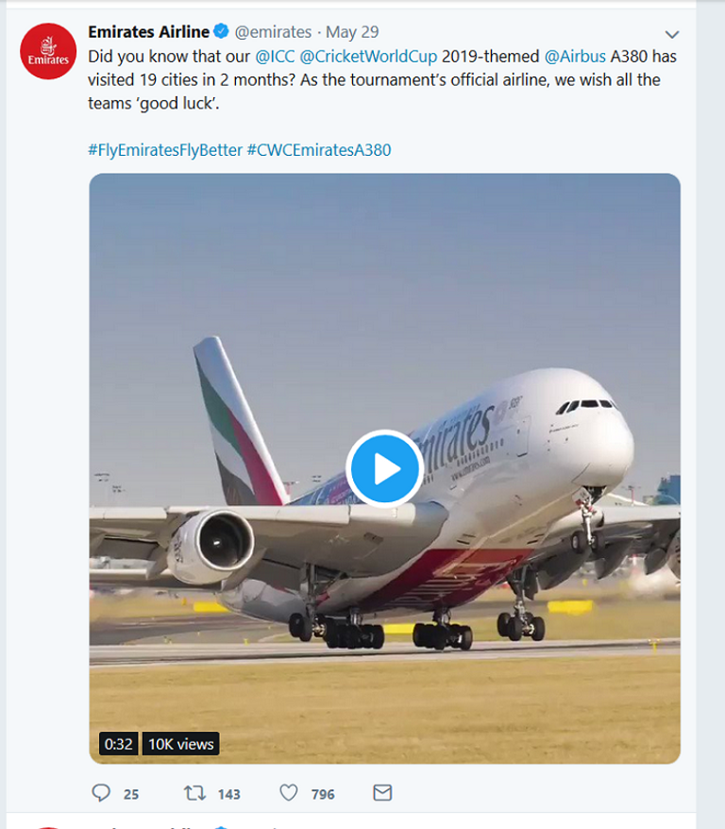Visit the @ICC mention

274,56
